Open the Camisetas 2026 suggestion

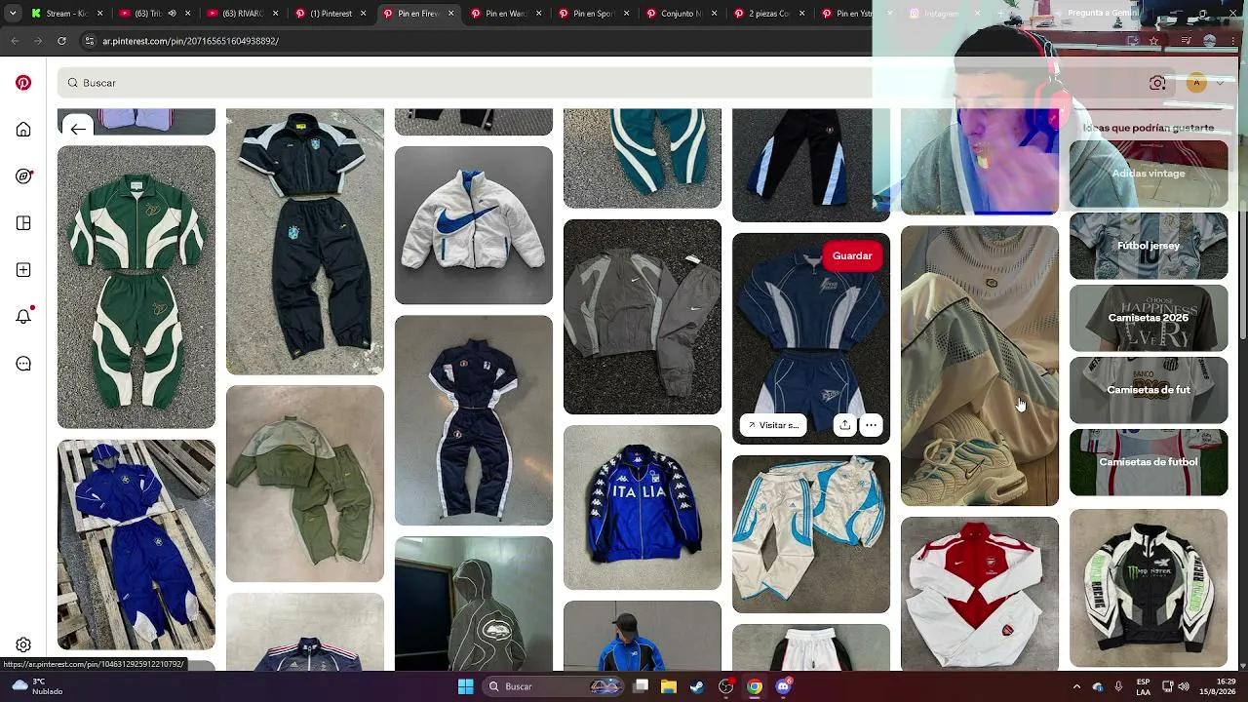[x=1149, y=318]
